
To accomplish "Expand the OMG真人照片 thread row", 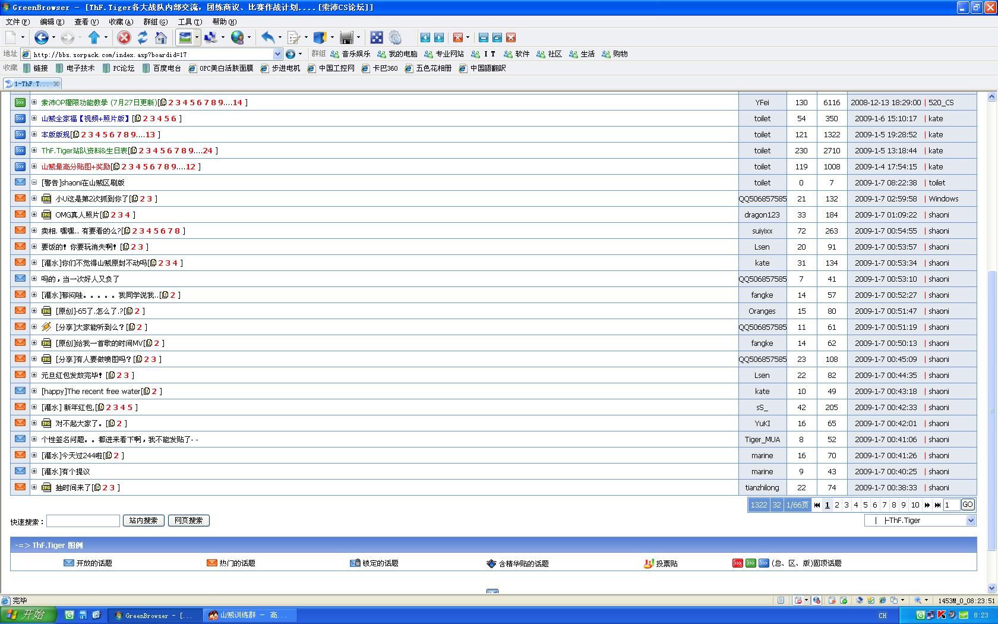I will pos(34,215).
